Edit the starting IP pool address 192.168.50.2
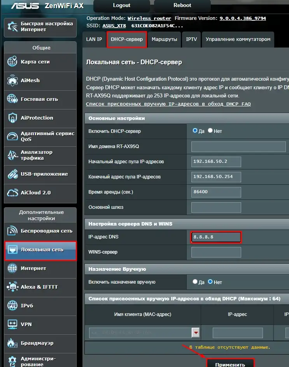Viewport: 289px width, 367px height. point(216,162)
